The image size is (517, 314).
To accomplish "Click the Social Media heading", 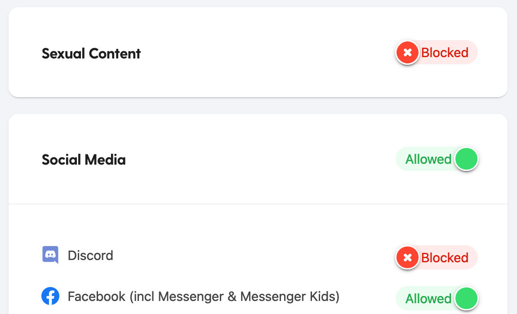I will coord(84,160).
